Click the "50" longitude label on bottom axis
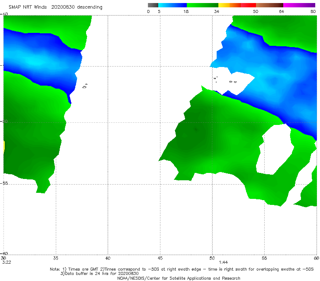 coord(212,258)
